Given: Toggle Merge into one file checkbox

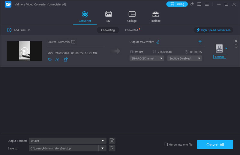Looking at the screenshot, I should coord(166,145).
